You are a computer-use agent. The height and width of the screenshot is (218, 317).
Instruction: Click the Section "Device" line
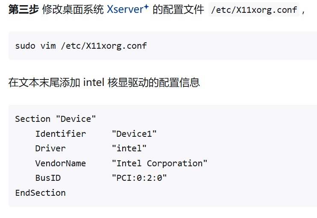pyautogui.click(x=55, y=119)
